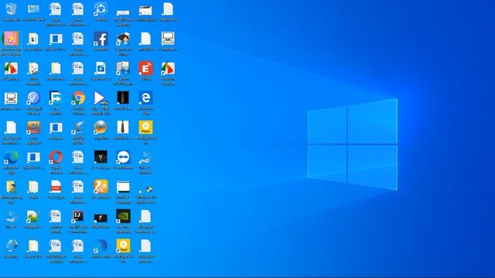The image size is (495, 278).
Task: Open the legacy Microsoft Edge blue 'e' icon
Action: [145, 98]
